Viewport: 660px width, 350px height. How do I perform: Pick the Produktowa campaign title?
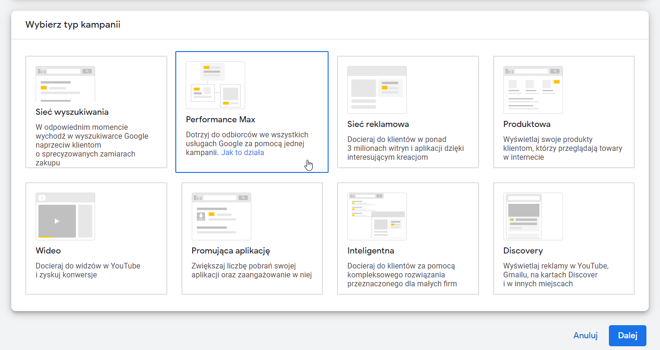point(527,124)
